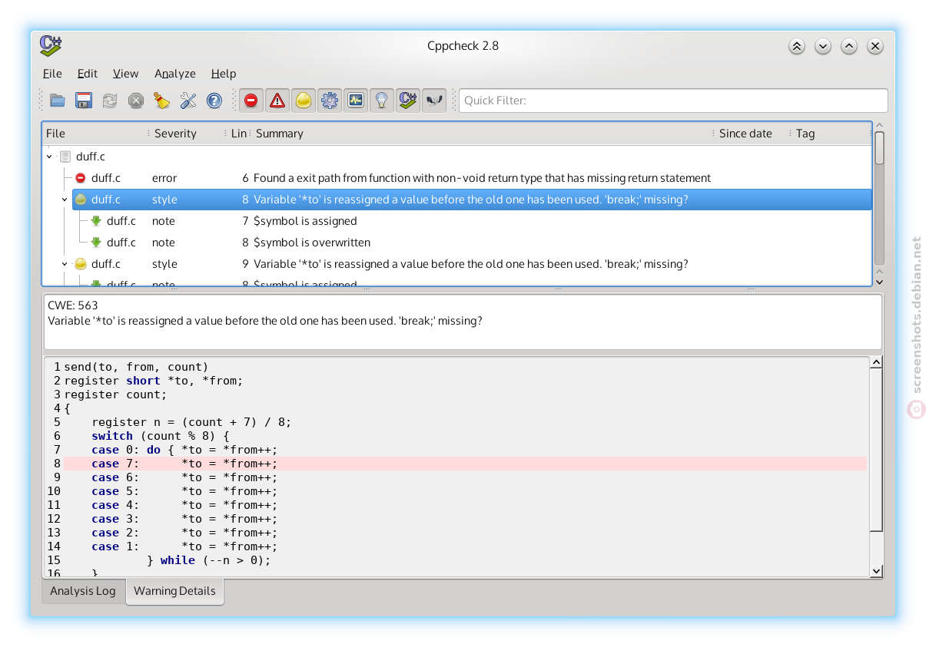Click the double-chevron shade window button

click(797, 46)
